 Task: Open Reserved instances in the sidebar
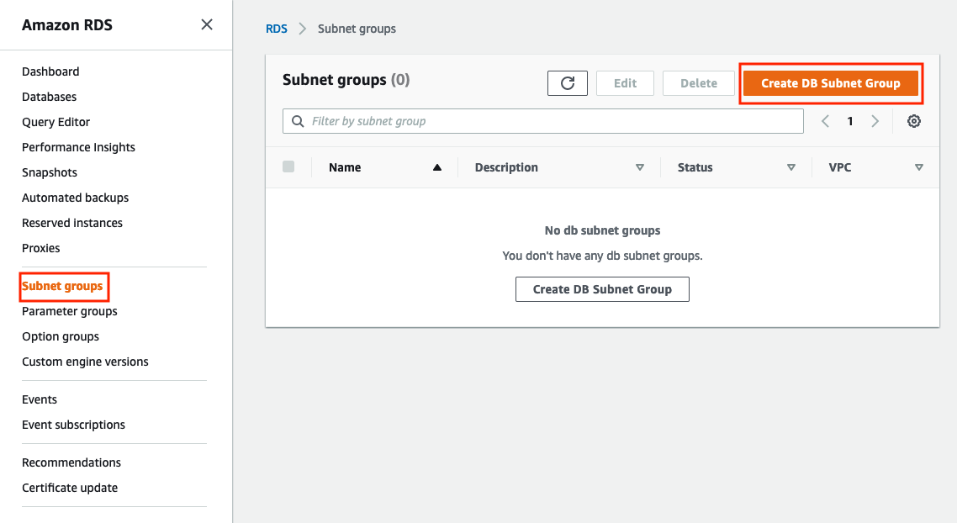tap(72, 223)
